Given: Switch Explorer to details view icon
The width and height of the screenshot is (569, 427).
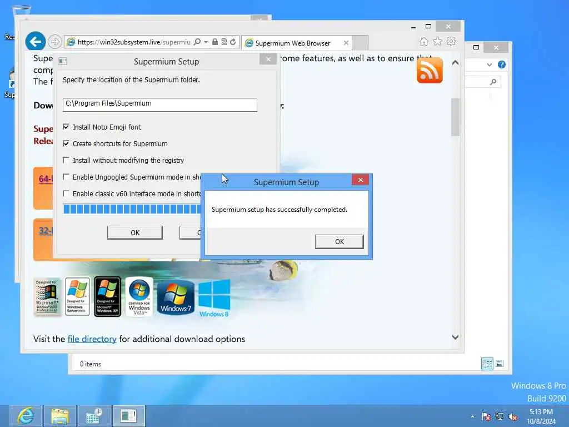Looking at the screenshot, I should click(x=487, y=364).
